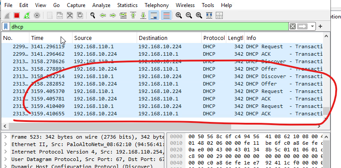Expand the Ethernet II tree node
This screenshot has width=341, height=168.
(x=6, y=144)
